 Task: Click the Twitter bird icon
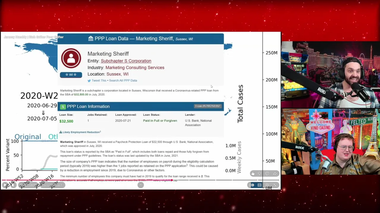click(89, 80)
